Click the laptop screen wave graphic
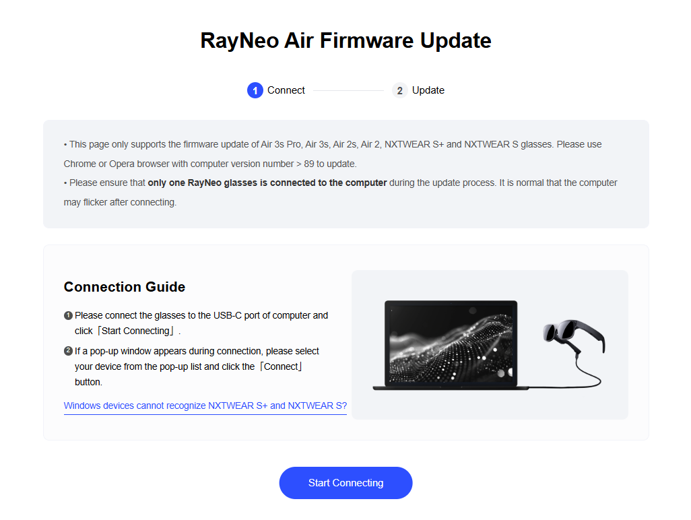 451,344
